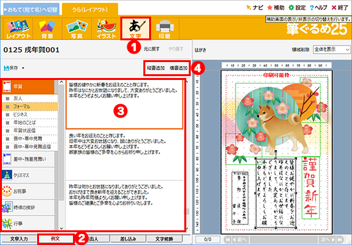Click 縦書追加 to add vertical text
The width and height of the screenshot is (352, 245).
click(x=156, y=68)
